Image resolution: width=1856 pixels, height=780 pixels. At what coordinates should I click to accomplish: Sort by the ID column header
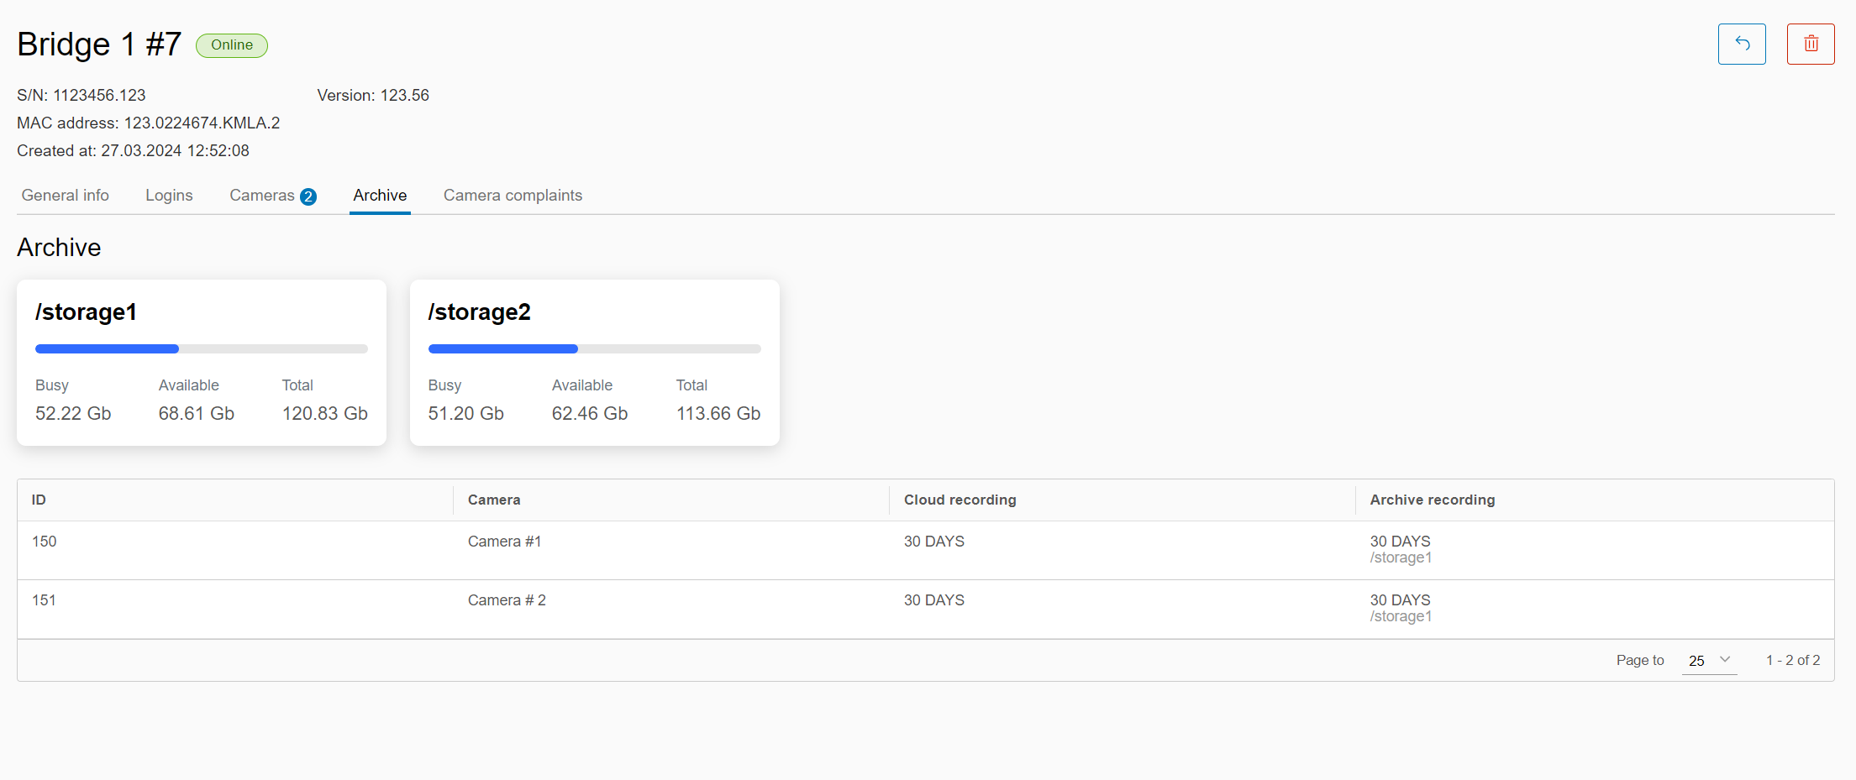point(39,500)
